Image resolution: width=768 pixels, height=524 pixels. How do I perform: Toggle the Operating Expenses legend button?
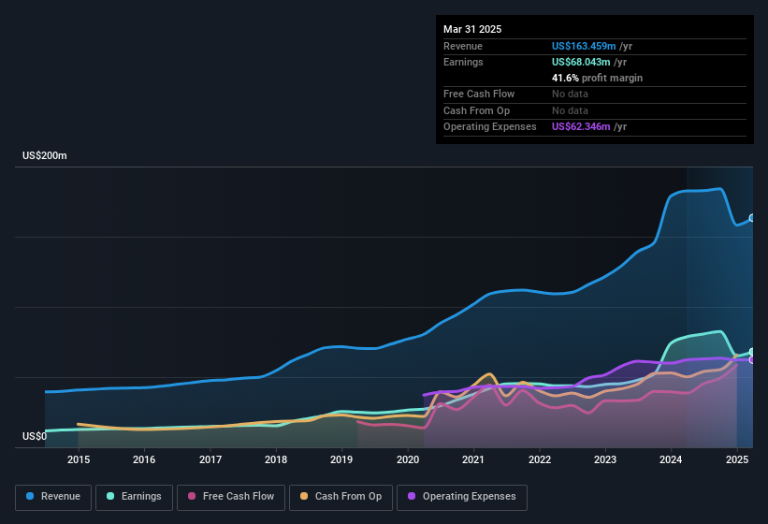tap(461, 497)
